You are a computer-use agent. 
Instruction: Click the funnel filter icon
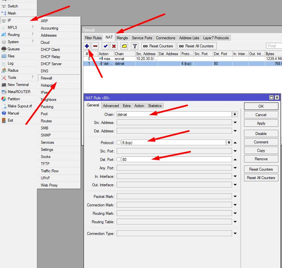click(135, 46)
